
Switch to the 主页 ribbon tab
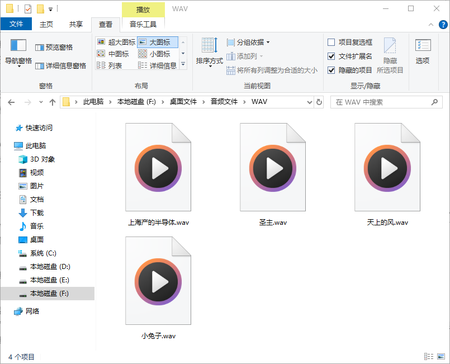(x=46, y=25)
